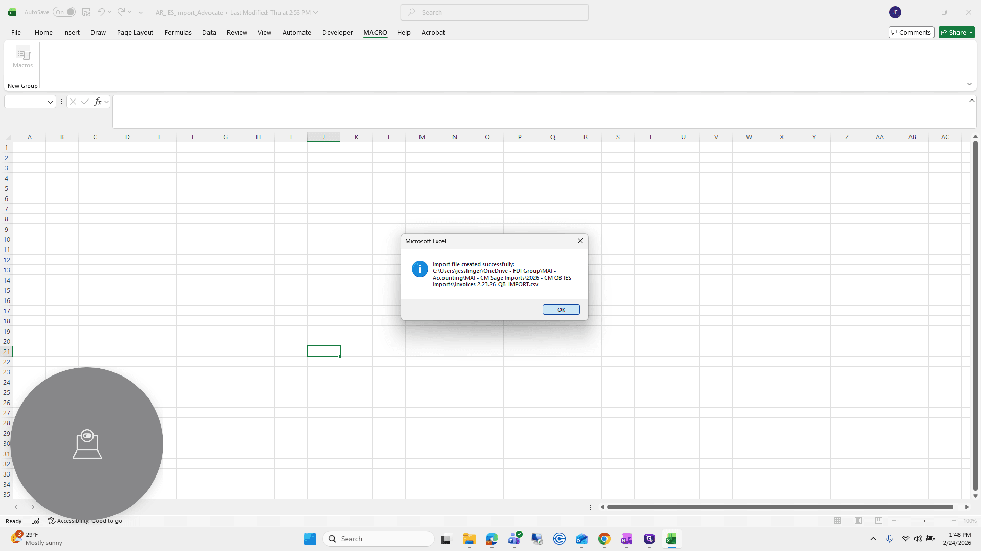Open Accessibility: Good to go status

click(85, 521)
